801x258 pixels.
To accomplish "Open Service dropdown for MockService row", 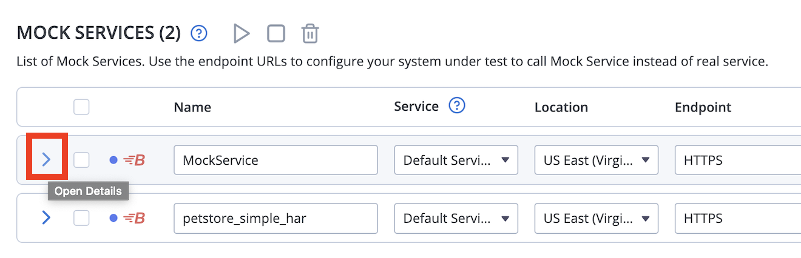I will pyautogui.click(x=456, y=160).
